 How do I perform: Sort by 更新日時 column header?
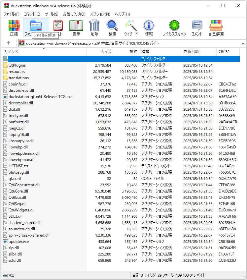pos(199,52)
